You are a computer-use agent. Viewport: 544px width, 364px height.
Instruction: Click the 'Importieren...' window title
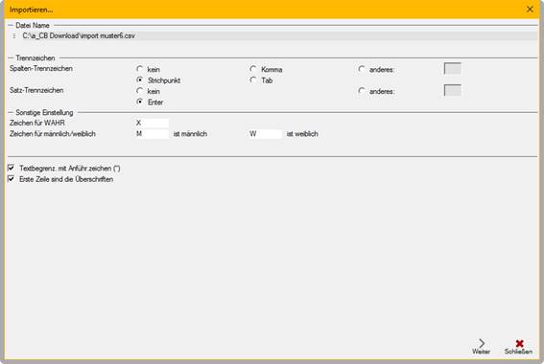[x=32, y=10]
